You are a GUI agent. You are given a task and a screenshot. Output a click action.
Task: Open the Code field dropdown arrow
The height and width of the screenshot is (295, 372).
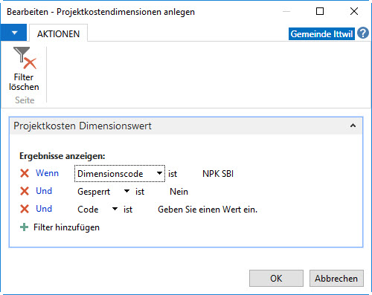(115, 209)
